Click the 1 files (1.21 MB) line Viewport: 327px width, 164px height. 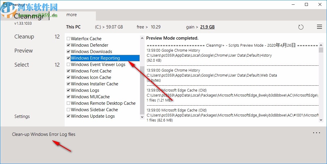[x=159, y=100]
